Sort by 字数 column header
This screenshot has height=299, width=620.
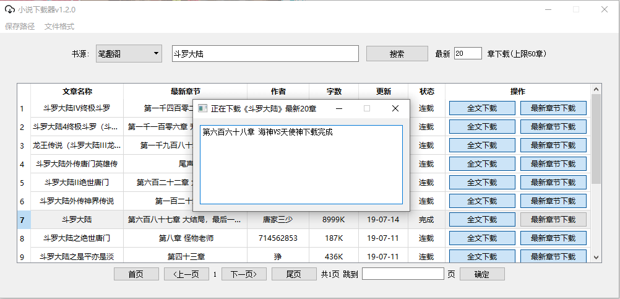[x=334, y=91]
